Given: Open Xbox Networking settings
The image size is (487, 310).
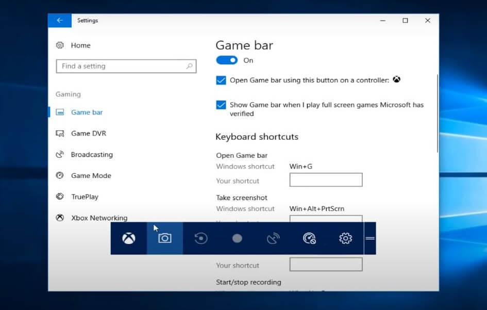Looking at the screenshot, I should click(x=99, y=218).
